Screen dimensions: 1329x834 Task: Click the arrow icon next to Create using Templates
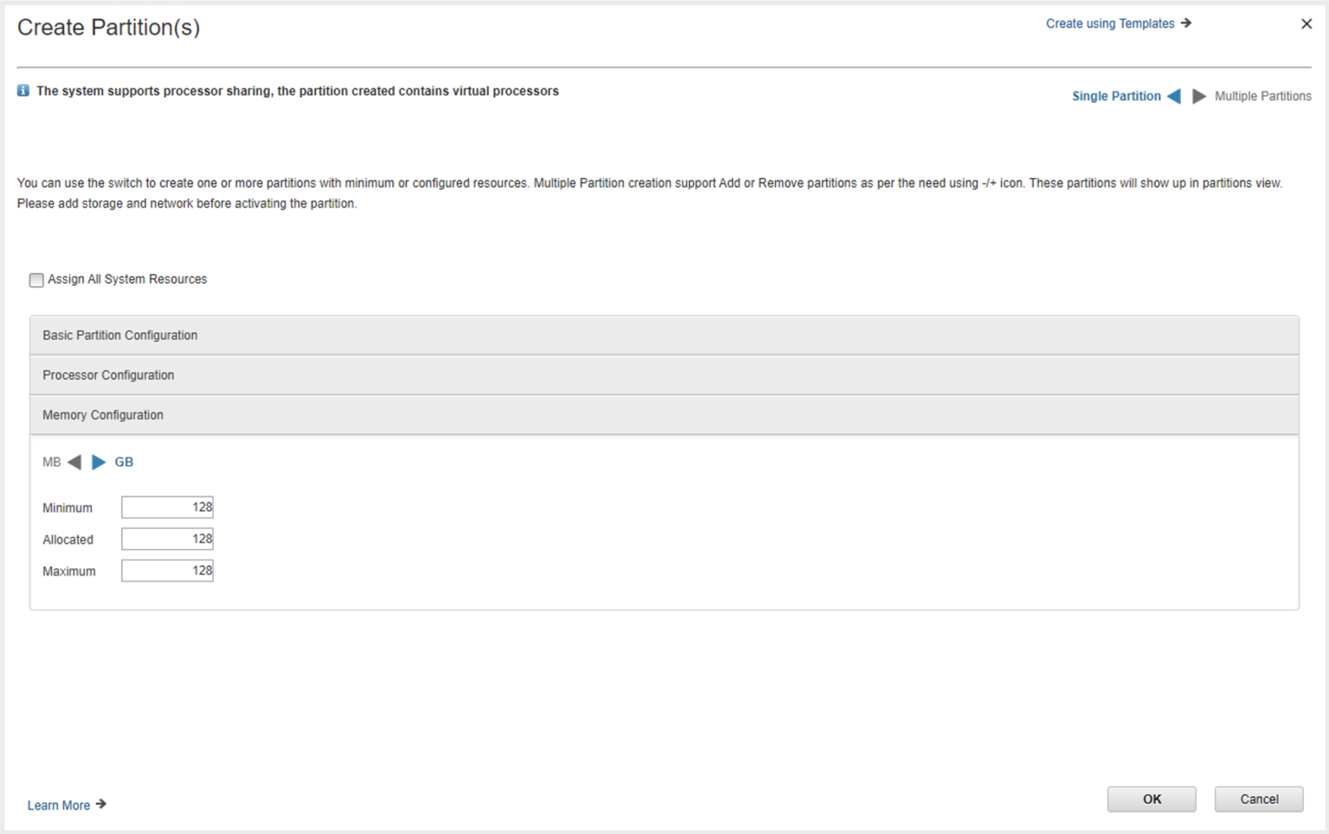pos(1186,23)
